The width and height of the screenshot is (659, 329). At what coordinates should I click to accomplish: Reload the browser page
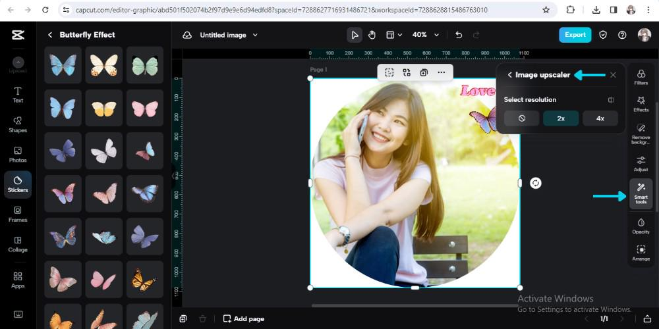(45, 10)
